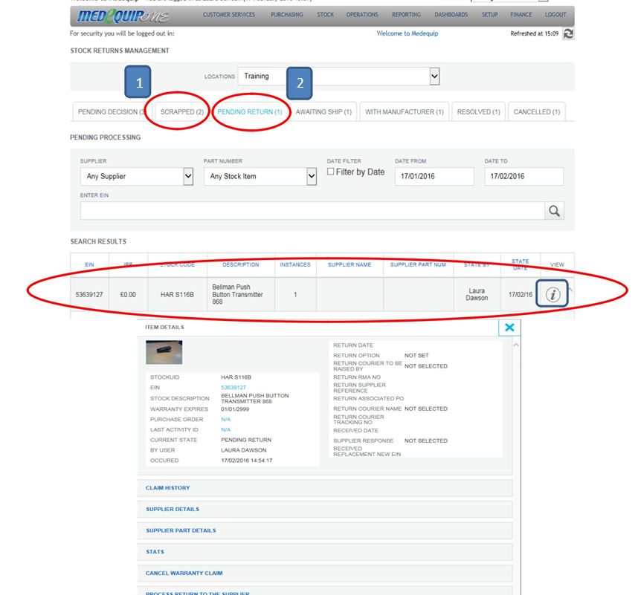Screen dimensions: 641x595
Task: Expand the Stats section
Action: (x=324, y=552)
